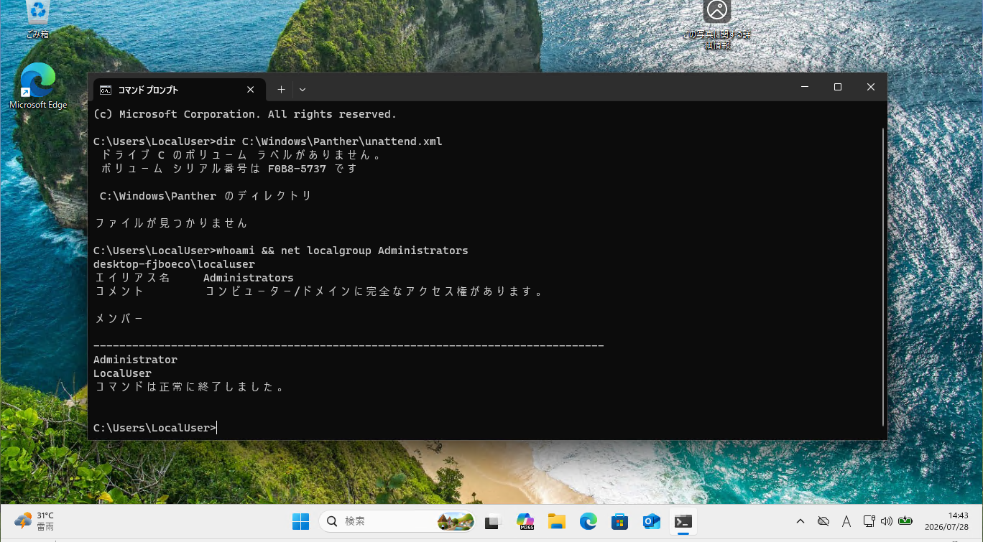Launch Microsoft 365 Copilot from taskbar
Image resolution: width=983 pixels, height=542 pixels.
pos(525,522)
